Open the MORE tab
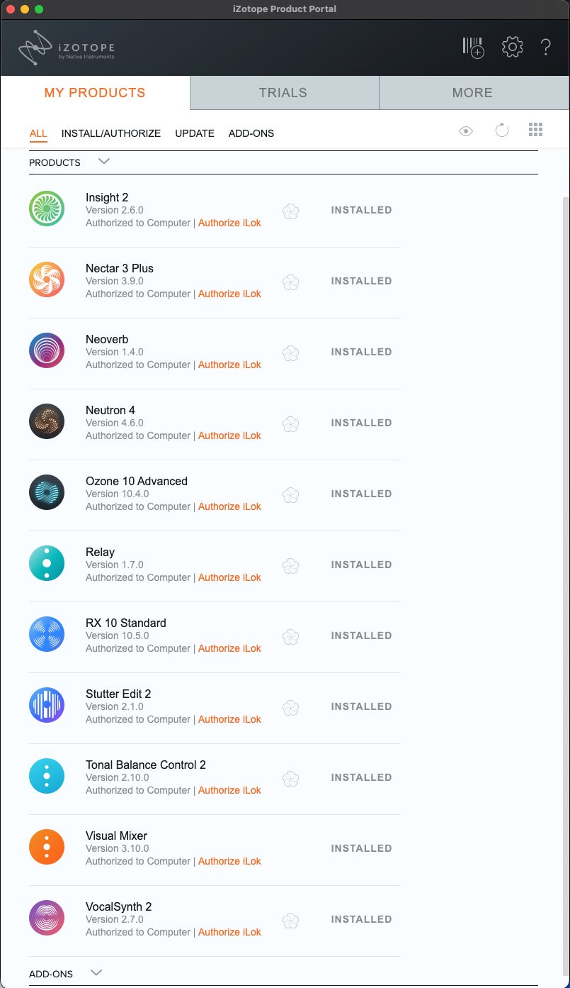The width and height of the screenshot is (570, 988). (472, 93)
